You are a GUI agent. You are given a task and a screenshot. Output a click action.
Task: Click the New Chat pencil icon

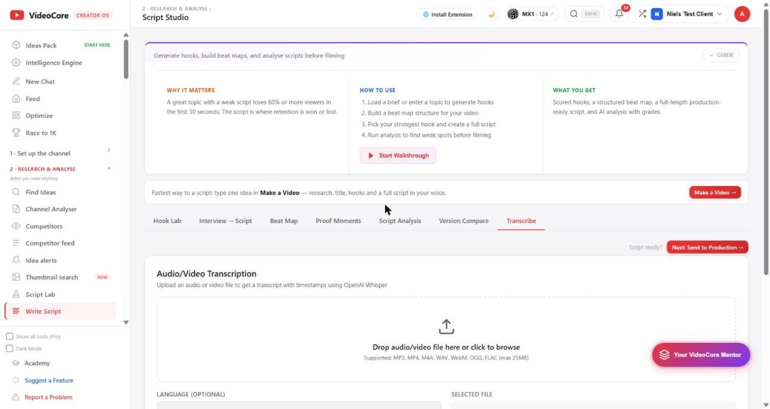tap(16, 81)
